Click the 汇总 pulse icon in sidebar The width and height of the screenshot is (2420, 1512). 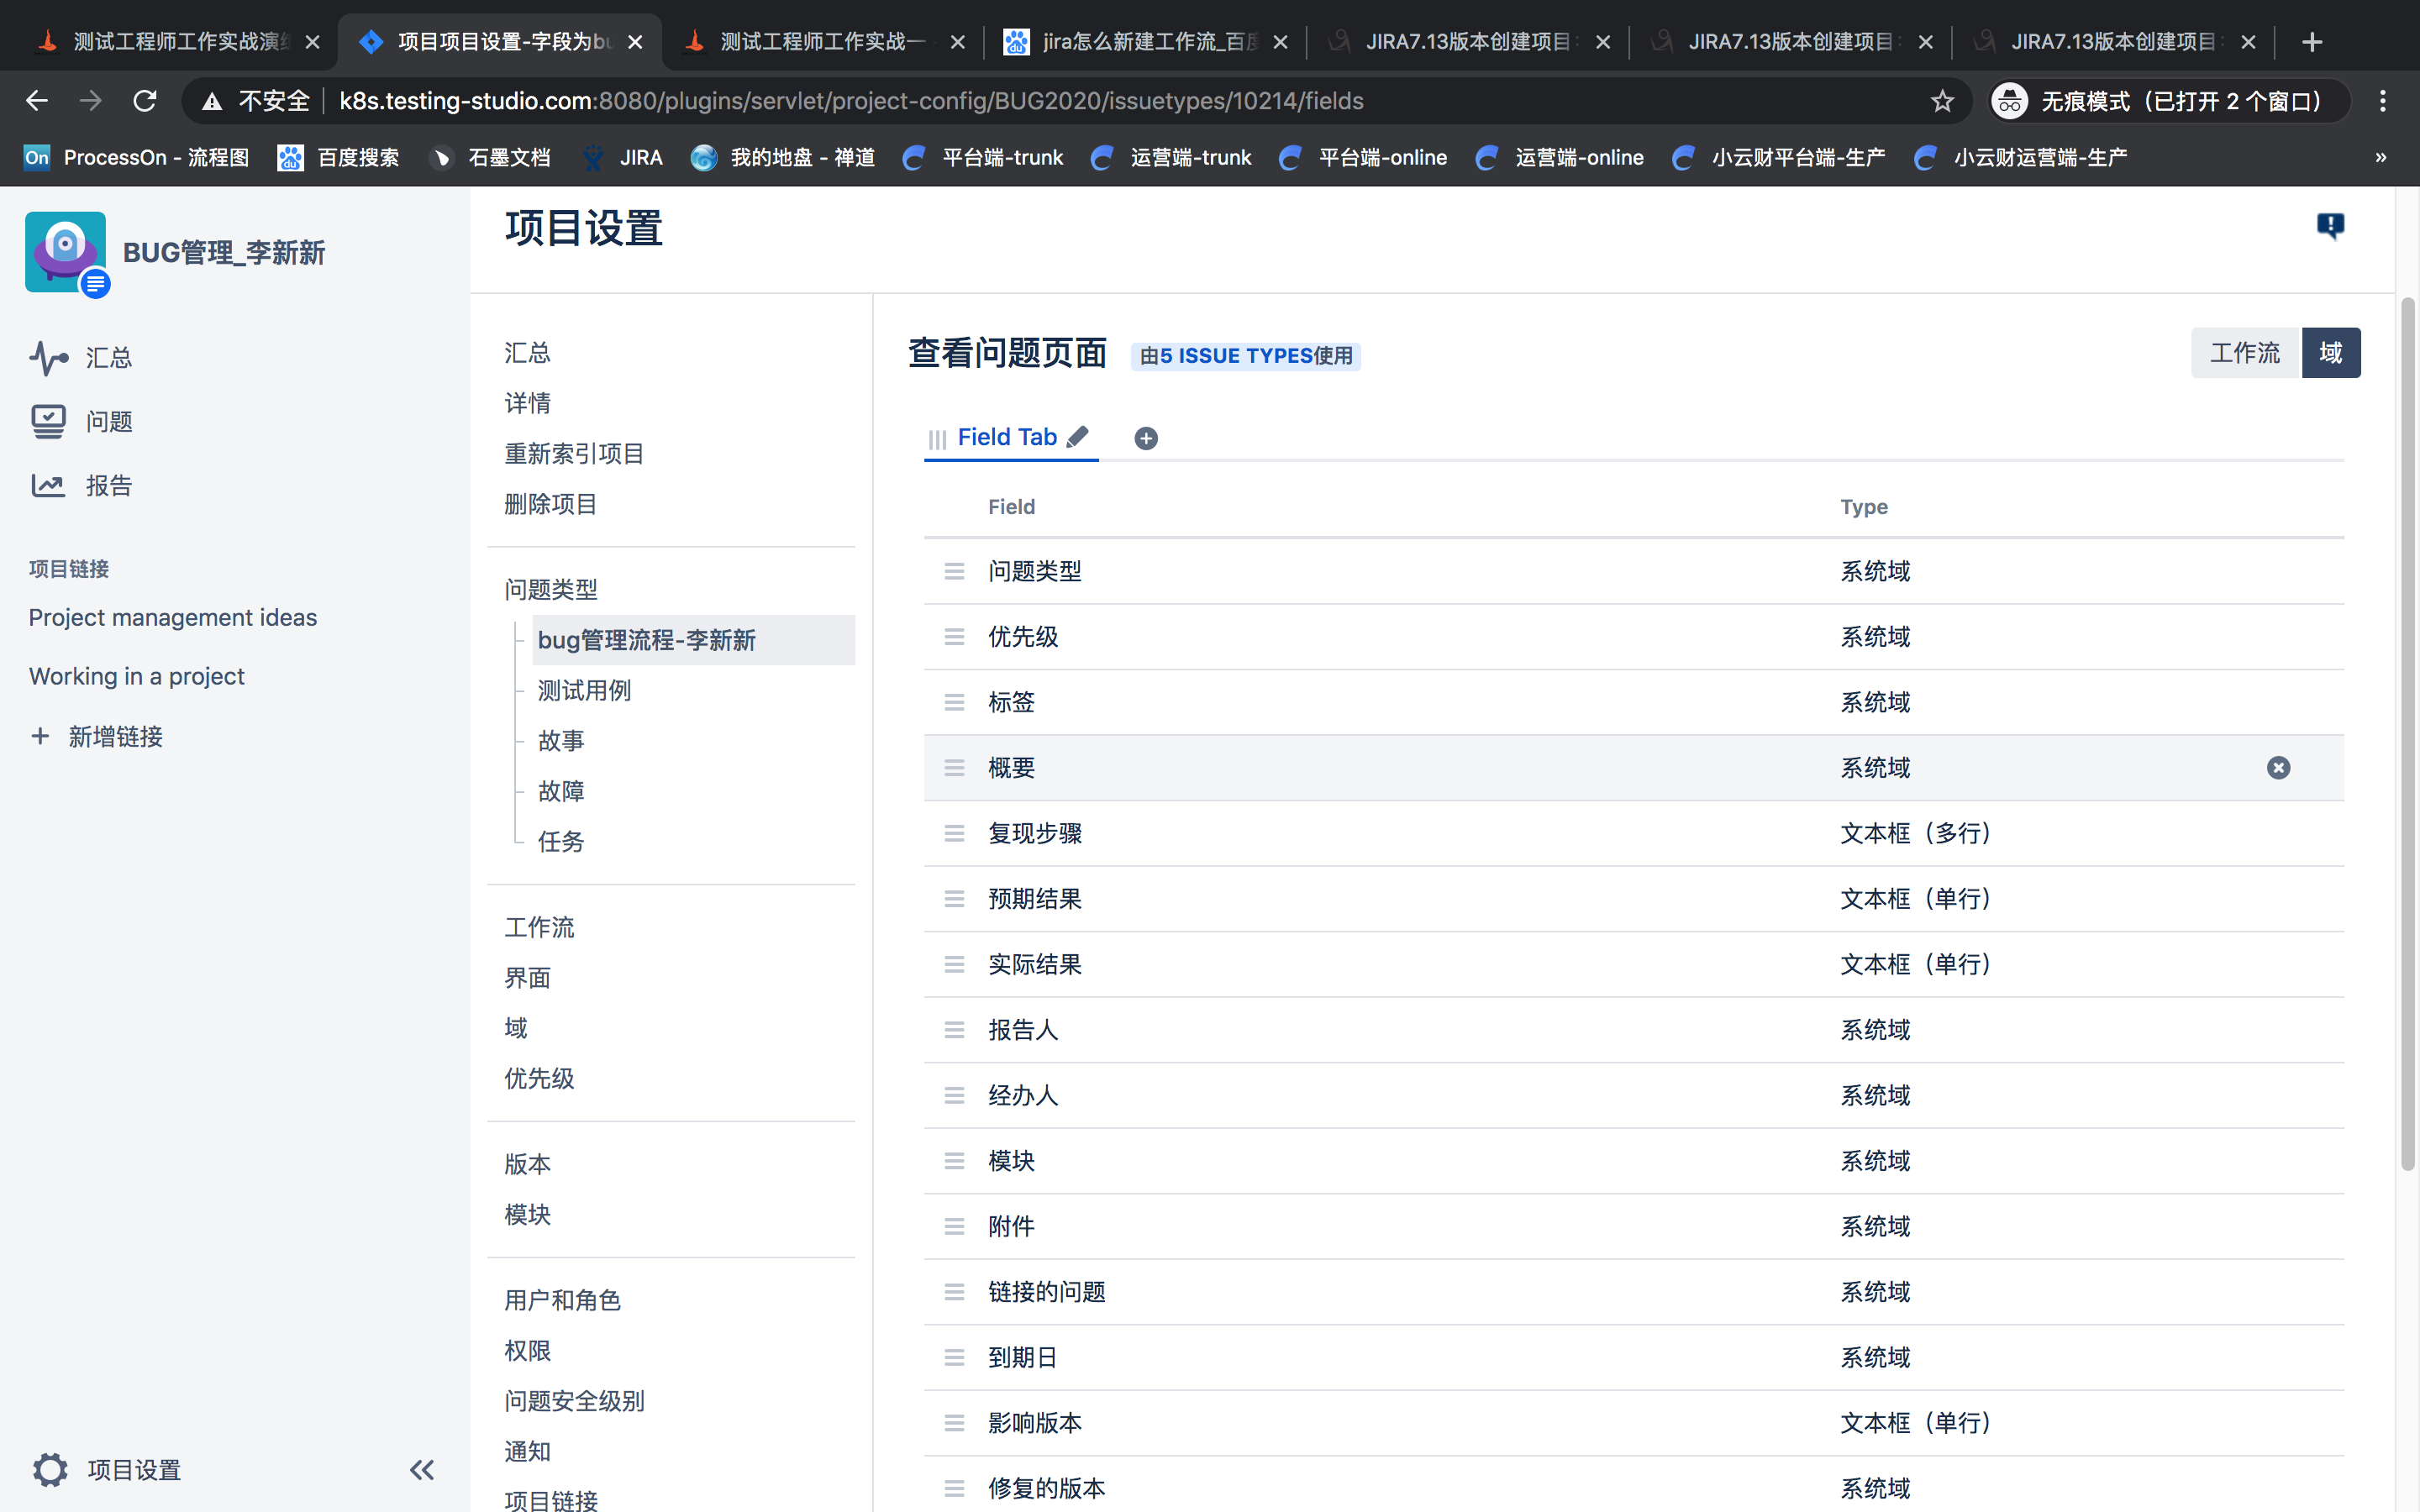(48, 357)
